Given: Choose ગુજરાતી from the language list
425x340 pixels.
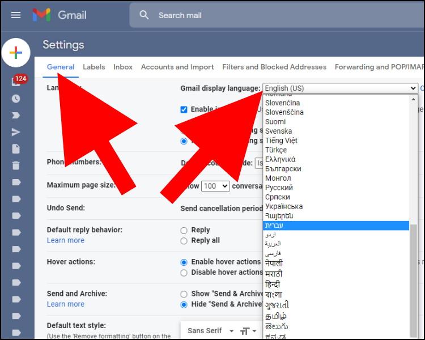Looking at the screenshot, I should (336, 305).
